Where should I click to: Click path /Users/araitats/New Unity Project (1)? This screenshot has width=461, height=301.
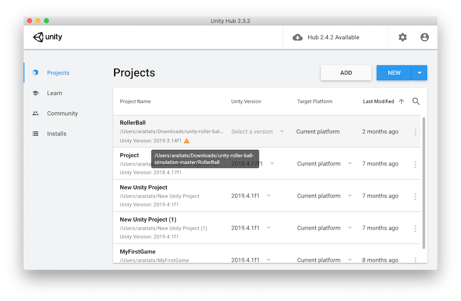(x=164, y=228)
